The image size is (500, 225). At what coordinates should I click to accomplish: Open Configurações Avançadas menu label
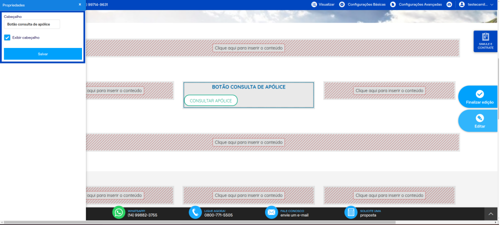point(420,4)
